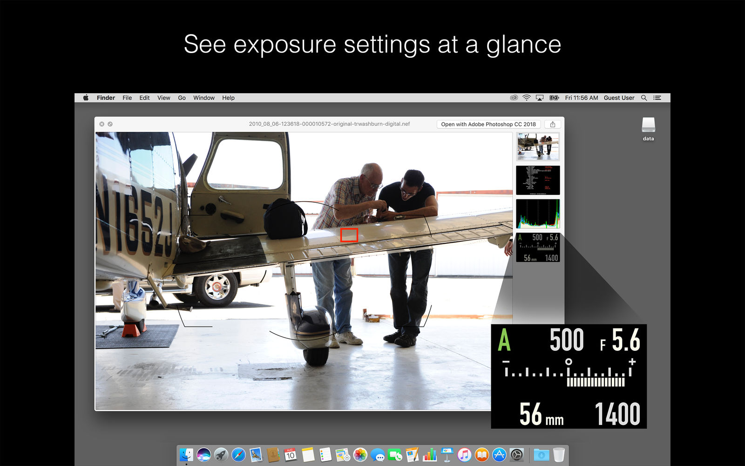The width and height of the screenshot is (745, 466).
Task: Open the Finder menu
Action: click(106, 98)
